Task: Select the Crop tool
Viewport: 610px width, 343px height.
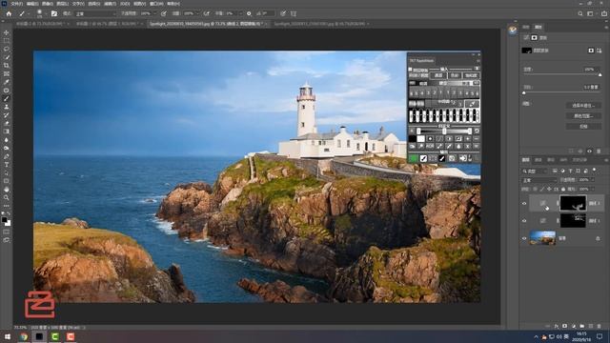Action: [7, 66]
